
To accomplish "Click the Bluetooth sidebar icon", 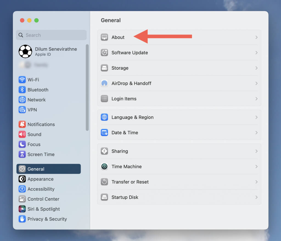I will click(x=22, y=90).
